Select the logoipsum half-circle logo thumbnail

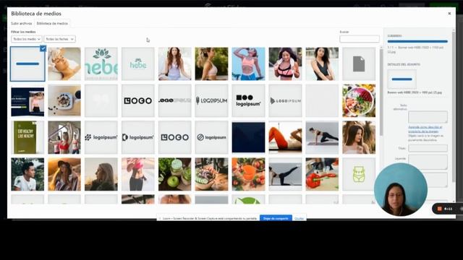click(x=138, y=137)
